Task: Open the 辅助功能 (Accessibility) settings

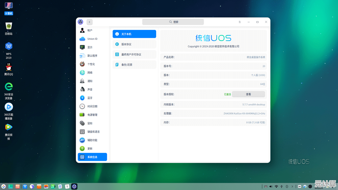Action: tap(92, 140)
